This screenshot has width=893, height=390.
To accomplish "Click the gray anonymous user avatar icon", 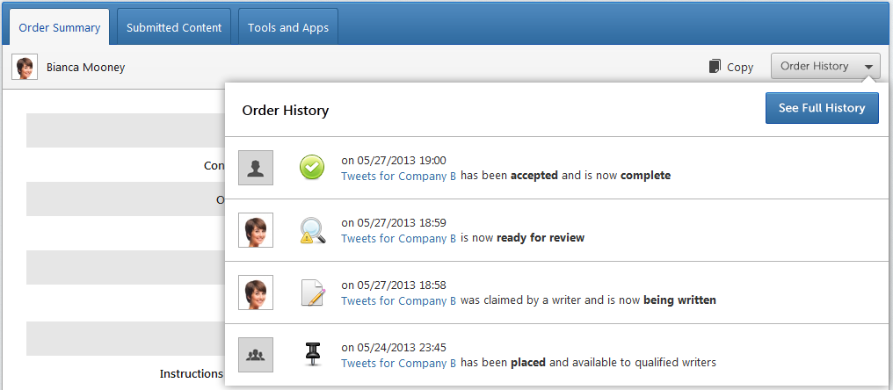I will (x=256, y=168).
